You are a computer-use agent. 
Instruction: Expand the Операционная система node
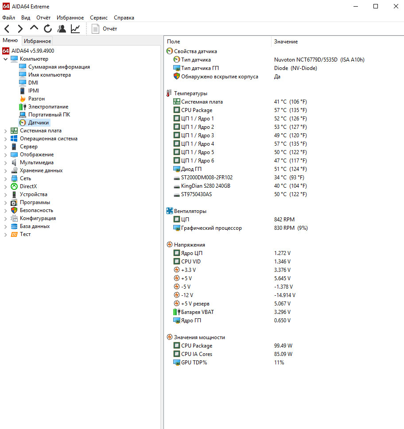pyautogui.click(x=5, y=139)
